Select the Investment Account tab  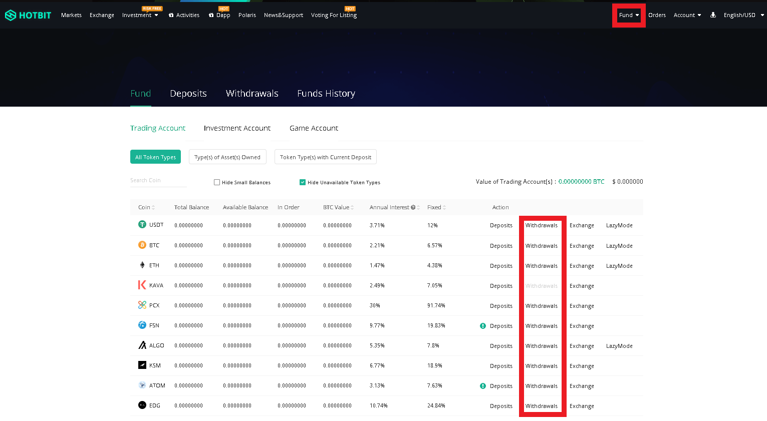(x=237, y=128)
